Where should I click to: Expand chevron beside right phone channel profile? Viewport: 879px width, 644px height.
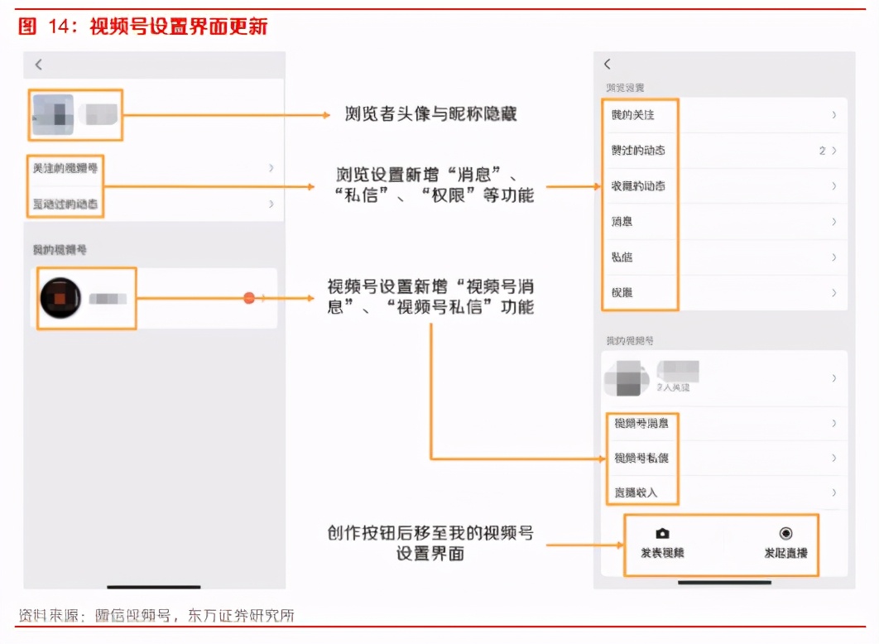pos(834,377)
